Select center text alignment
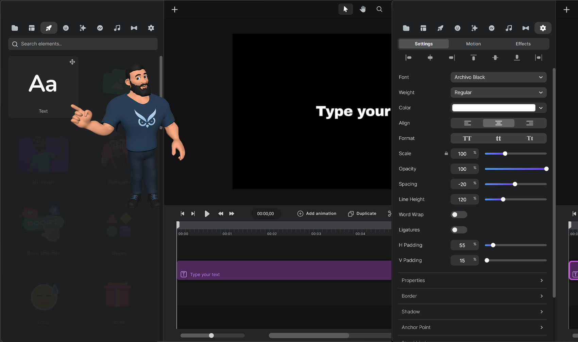 (x=498, y=123)
